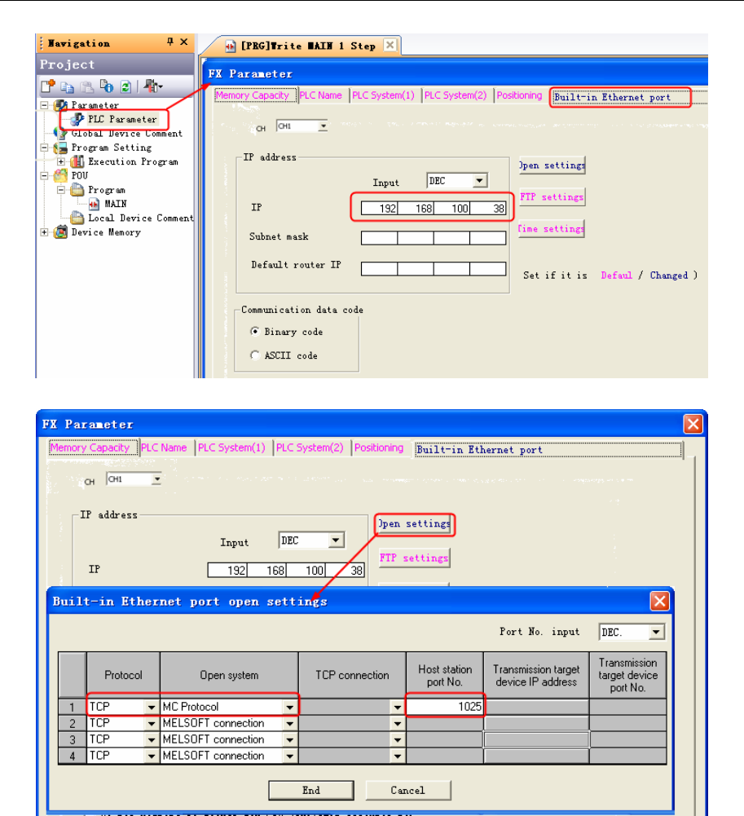Select the MAIN program icon
This screenshot has width=744, height=816.
[95, 204]
